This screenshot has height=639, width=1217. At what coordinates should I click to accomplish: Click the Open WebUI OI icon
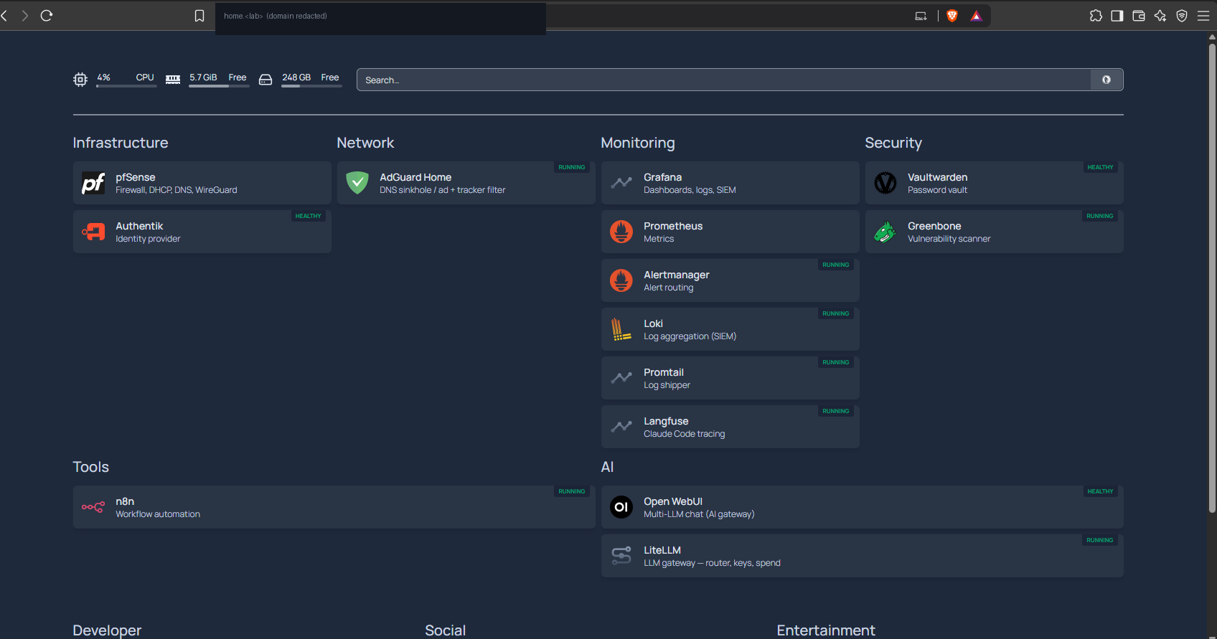pos(621,507)
